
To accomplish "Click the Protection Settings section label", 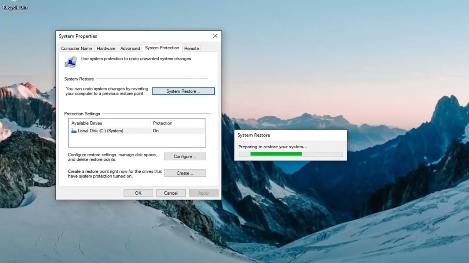I will point(82,114).
